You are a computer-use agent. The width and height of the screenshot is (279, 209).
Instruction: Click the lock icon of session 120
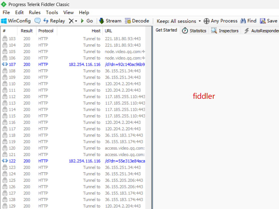click(5, 148)
